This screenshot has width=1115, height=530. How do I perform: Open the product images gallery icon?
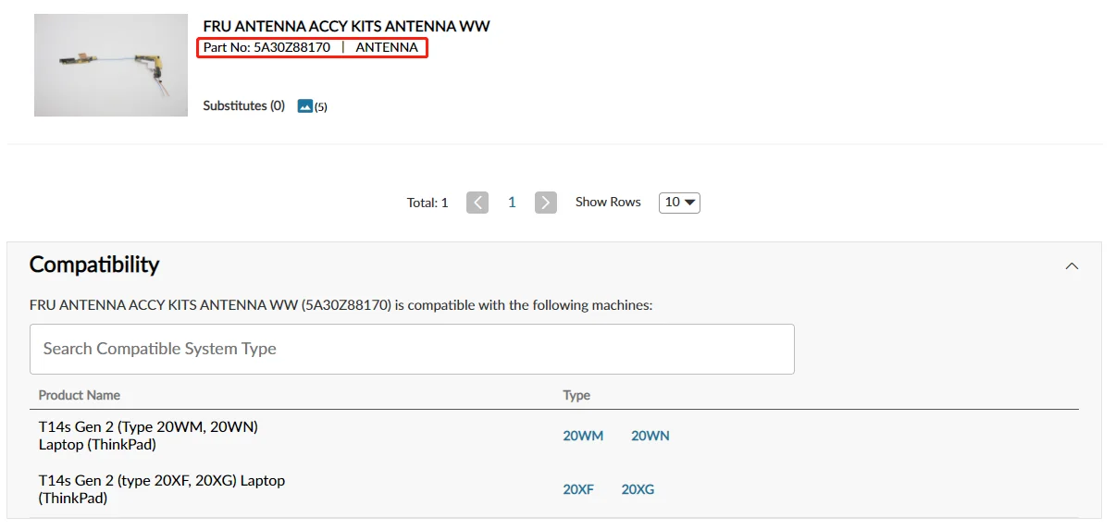[x=305, y=106]
